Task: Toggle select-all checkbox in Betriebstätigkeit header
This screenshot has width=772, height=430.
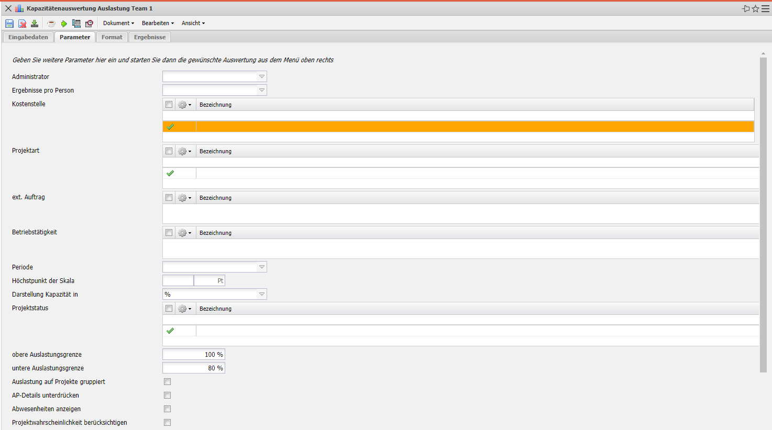Action: 169,233
